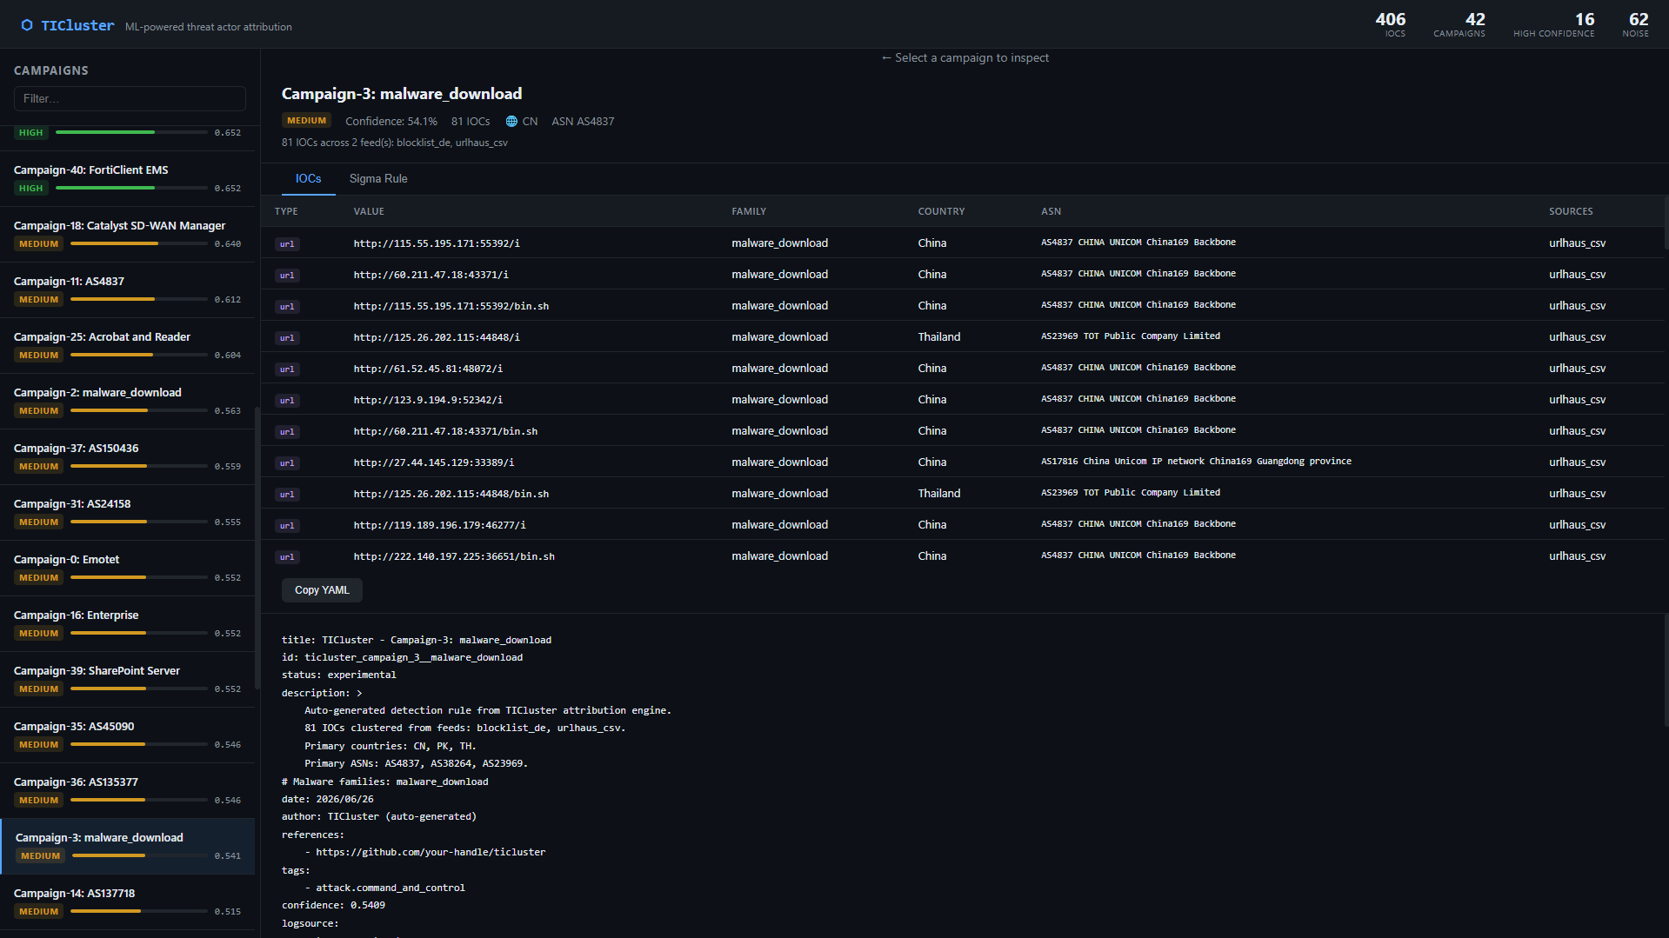Click the 406 IOCS counter
This screenshot has height=938, width=1669.
click(x=1390, y=24)
